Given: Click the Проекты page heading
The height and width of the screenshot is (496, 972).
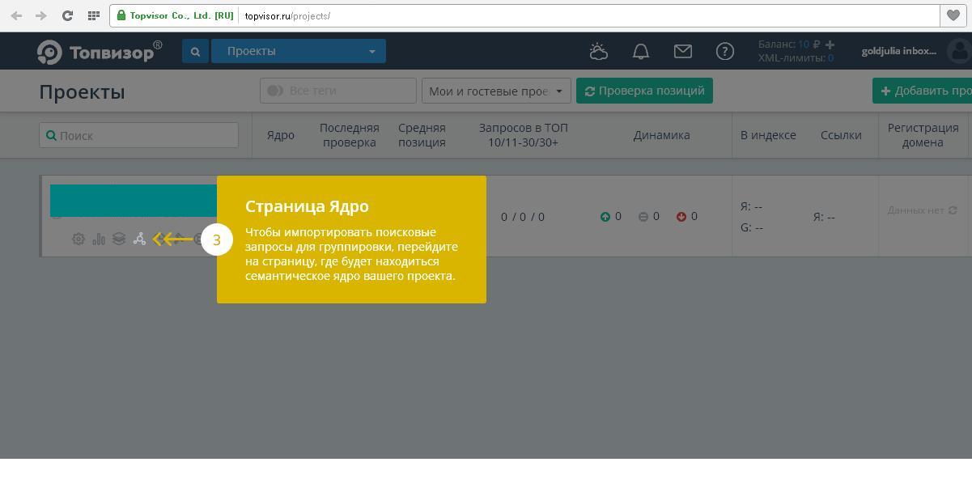Looking at the screenshot, I should coord(82,91).
